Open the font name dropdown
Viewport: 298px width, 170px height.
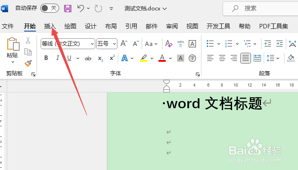pos(92,44)
